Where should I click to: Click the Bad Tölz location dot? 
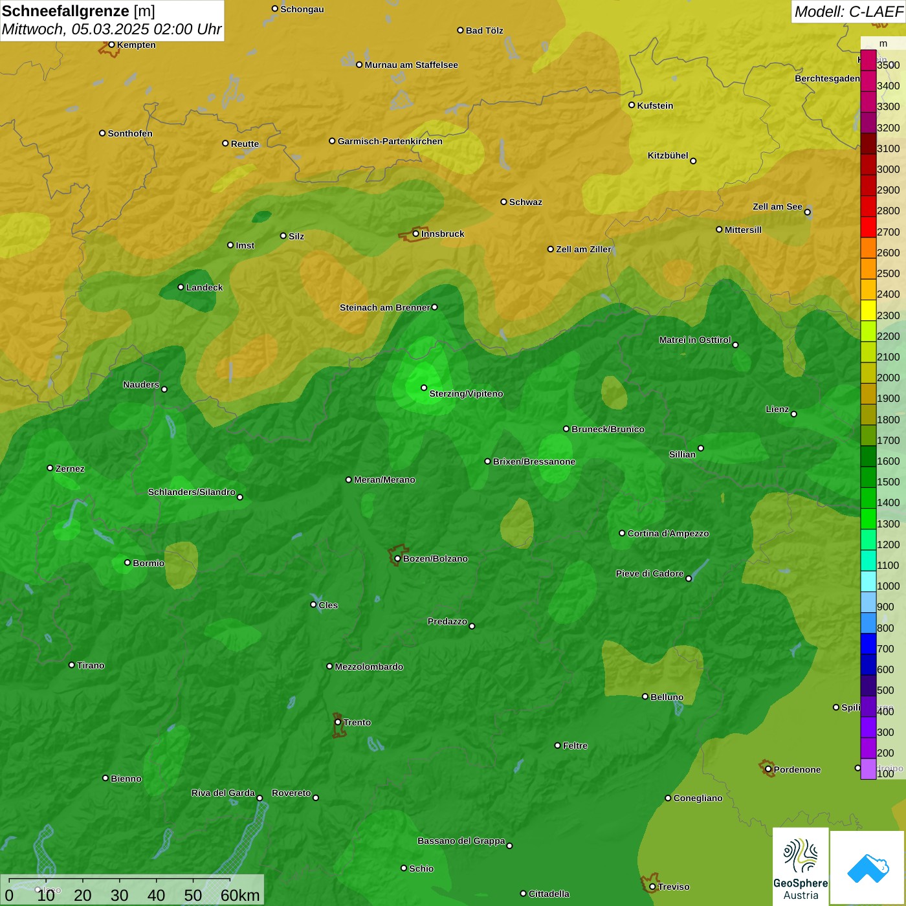460,30
